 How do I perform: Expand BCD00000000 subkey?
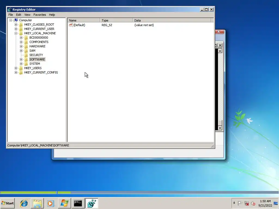click(21, 38)
